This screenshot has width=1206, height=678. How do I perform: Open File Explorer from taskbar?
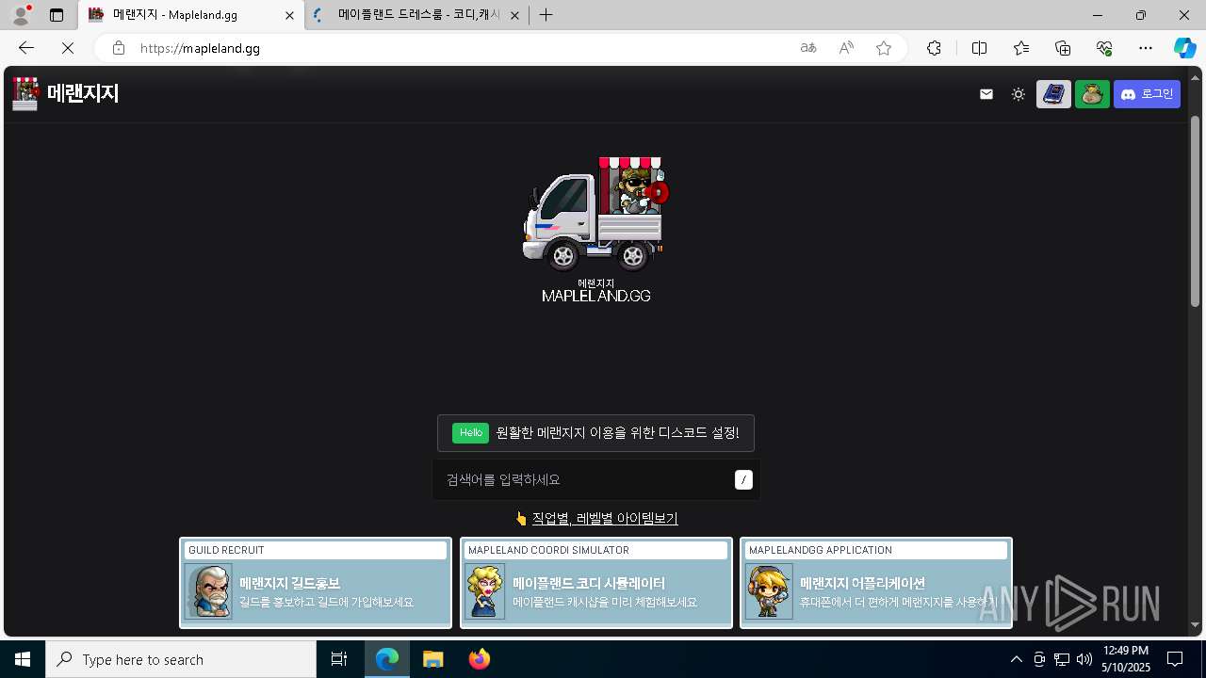[x=432, y=659]
